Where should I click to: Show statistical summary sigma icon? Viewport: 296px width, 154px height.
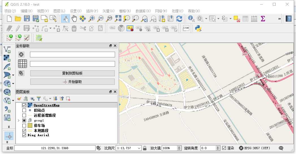263,18
